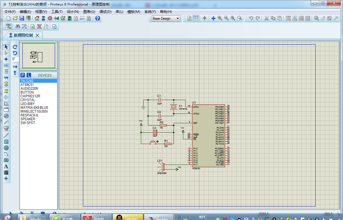Viewport: 343px width, 220px height.
Task: Toggle the grid display button
Action: (196, 18)
